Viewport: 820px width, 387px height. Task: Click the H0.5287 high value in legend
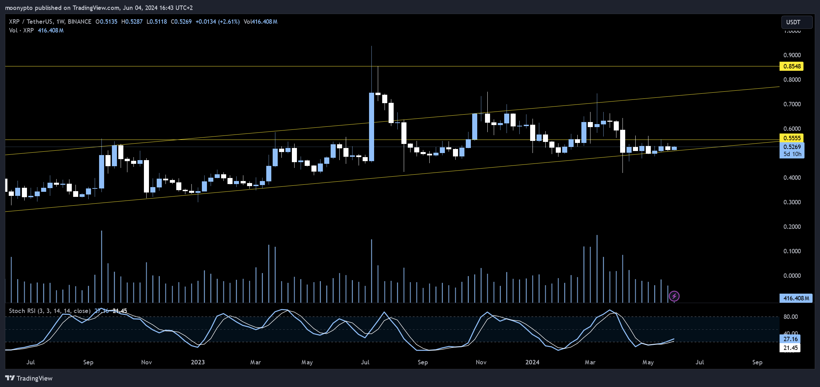(x=132, y=22)
